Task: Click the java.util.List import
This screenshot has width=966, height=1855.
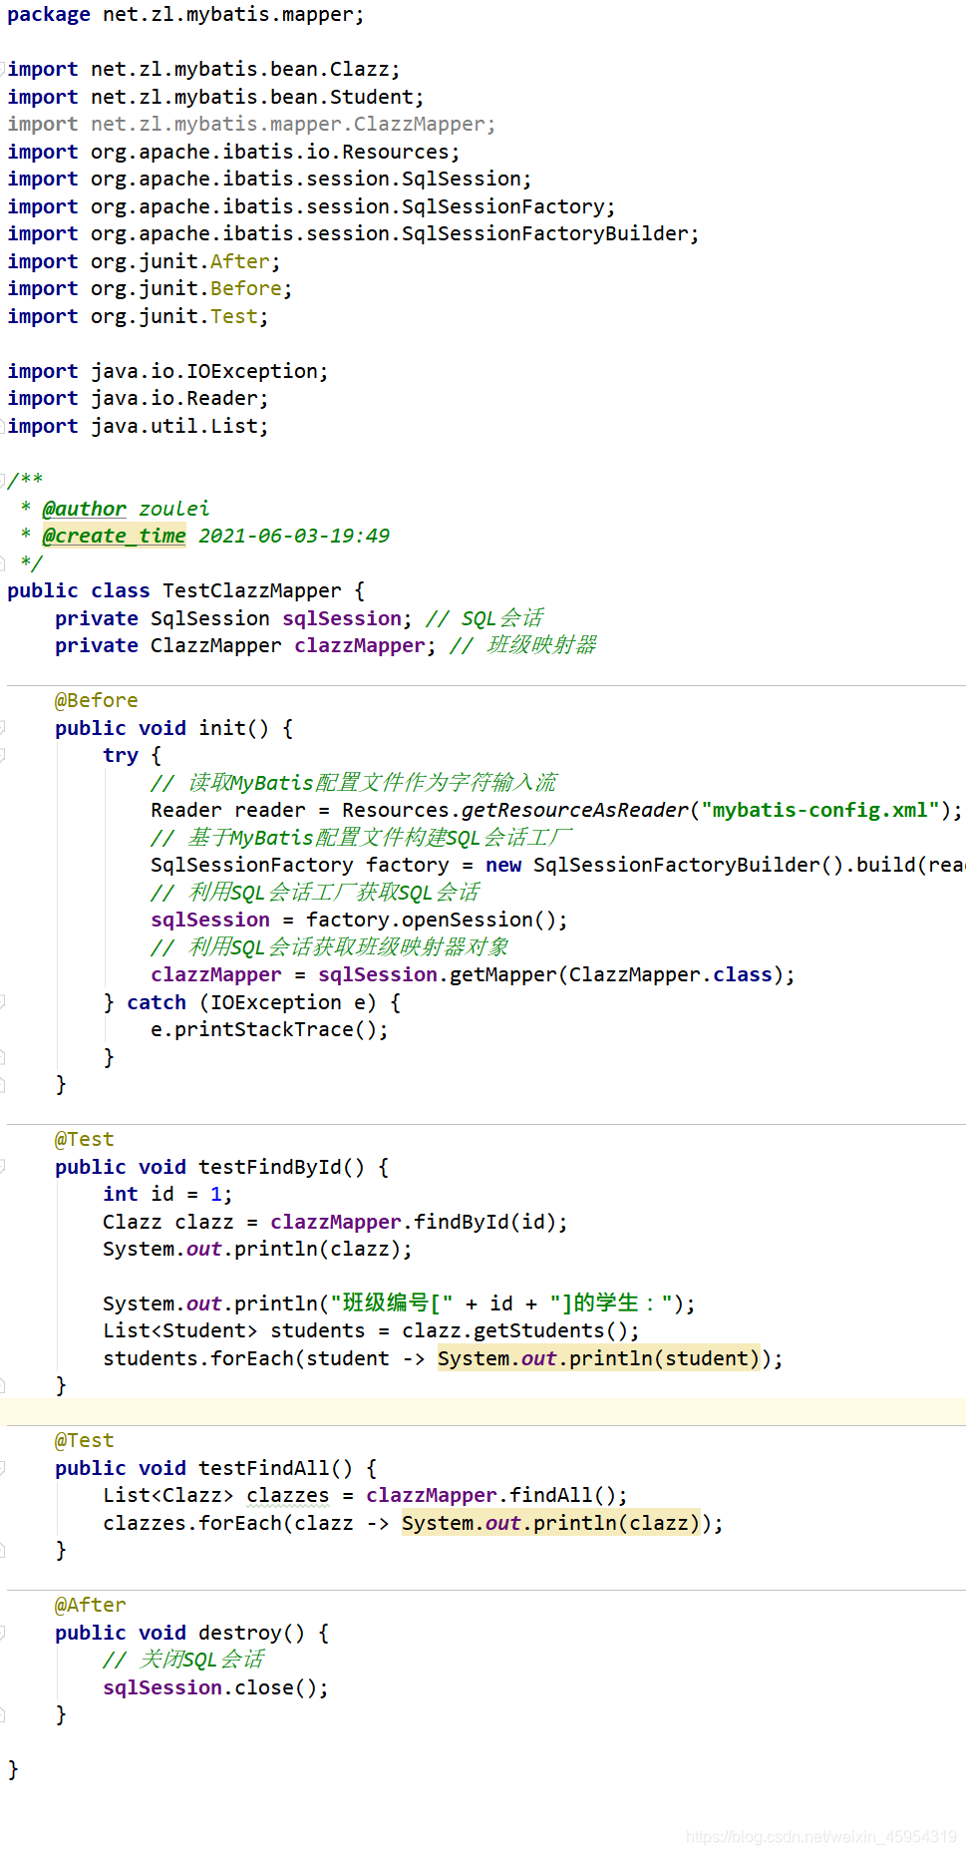Action: (x=138, y=426)
